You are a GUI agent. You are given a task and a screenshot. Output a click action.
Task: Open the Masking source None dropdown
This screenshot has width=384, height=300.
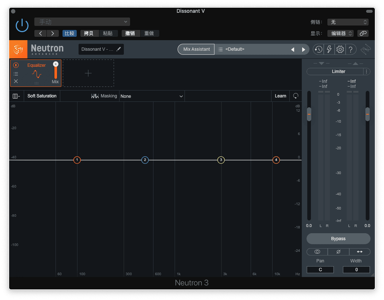point(152,96)
